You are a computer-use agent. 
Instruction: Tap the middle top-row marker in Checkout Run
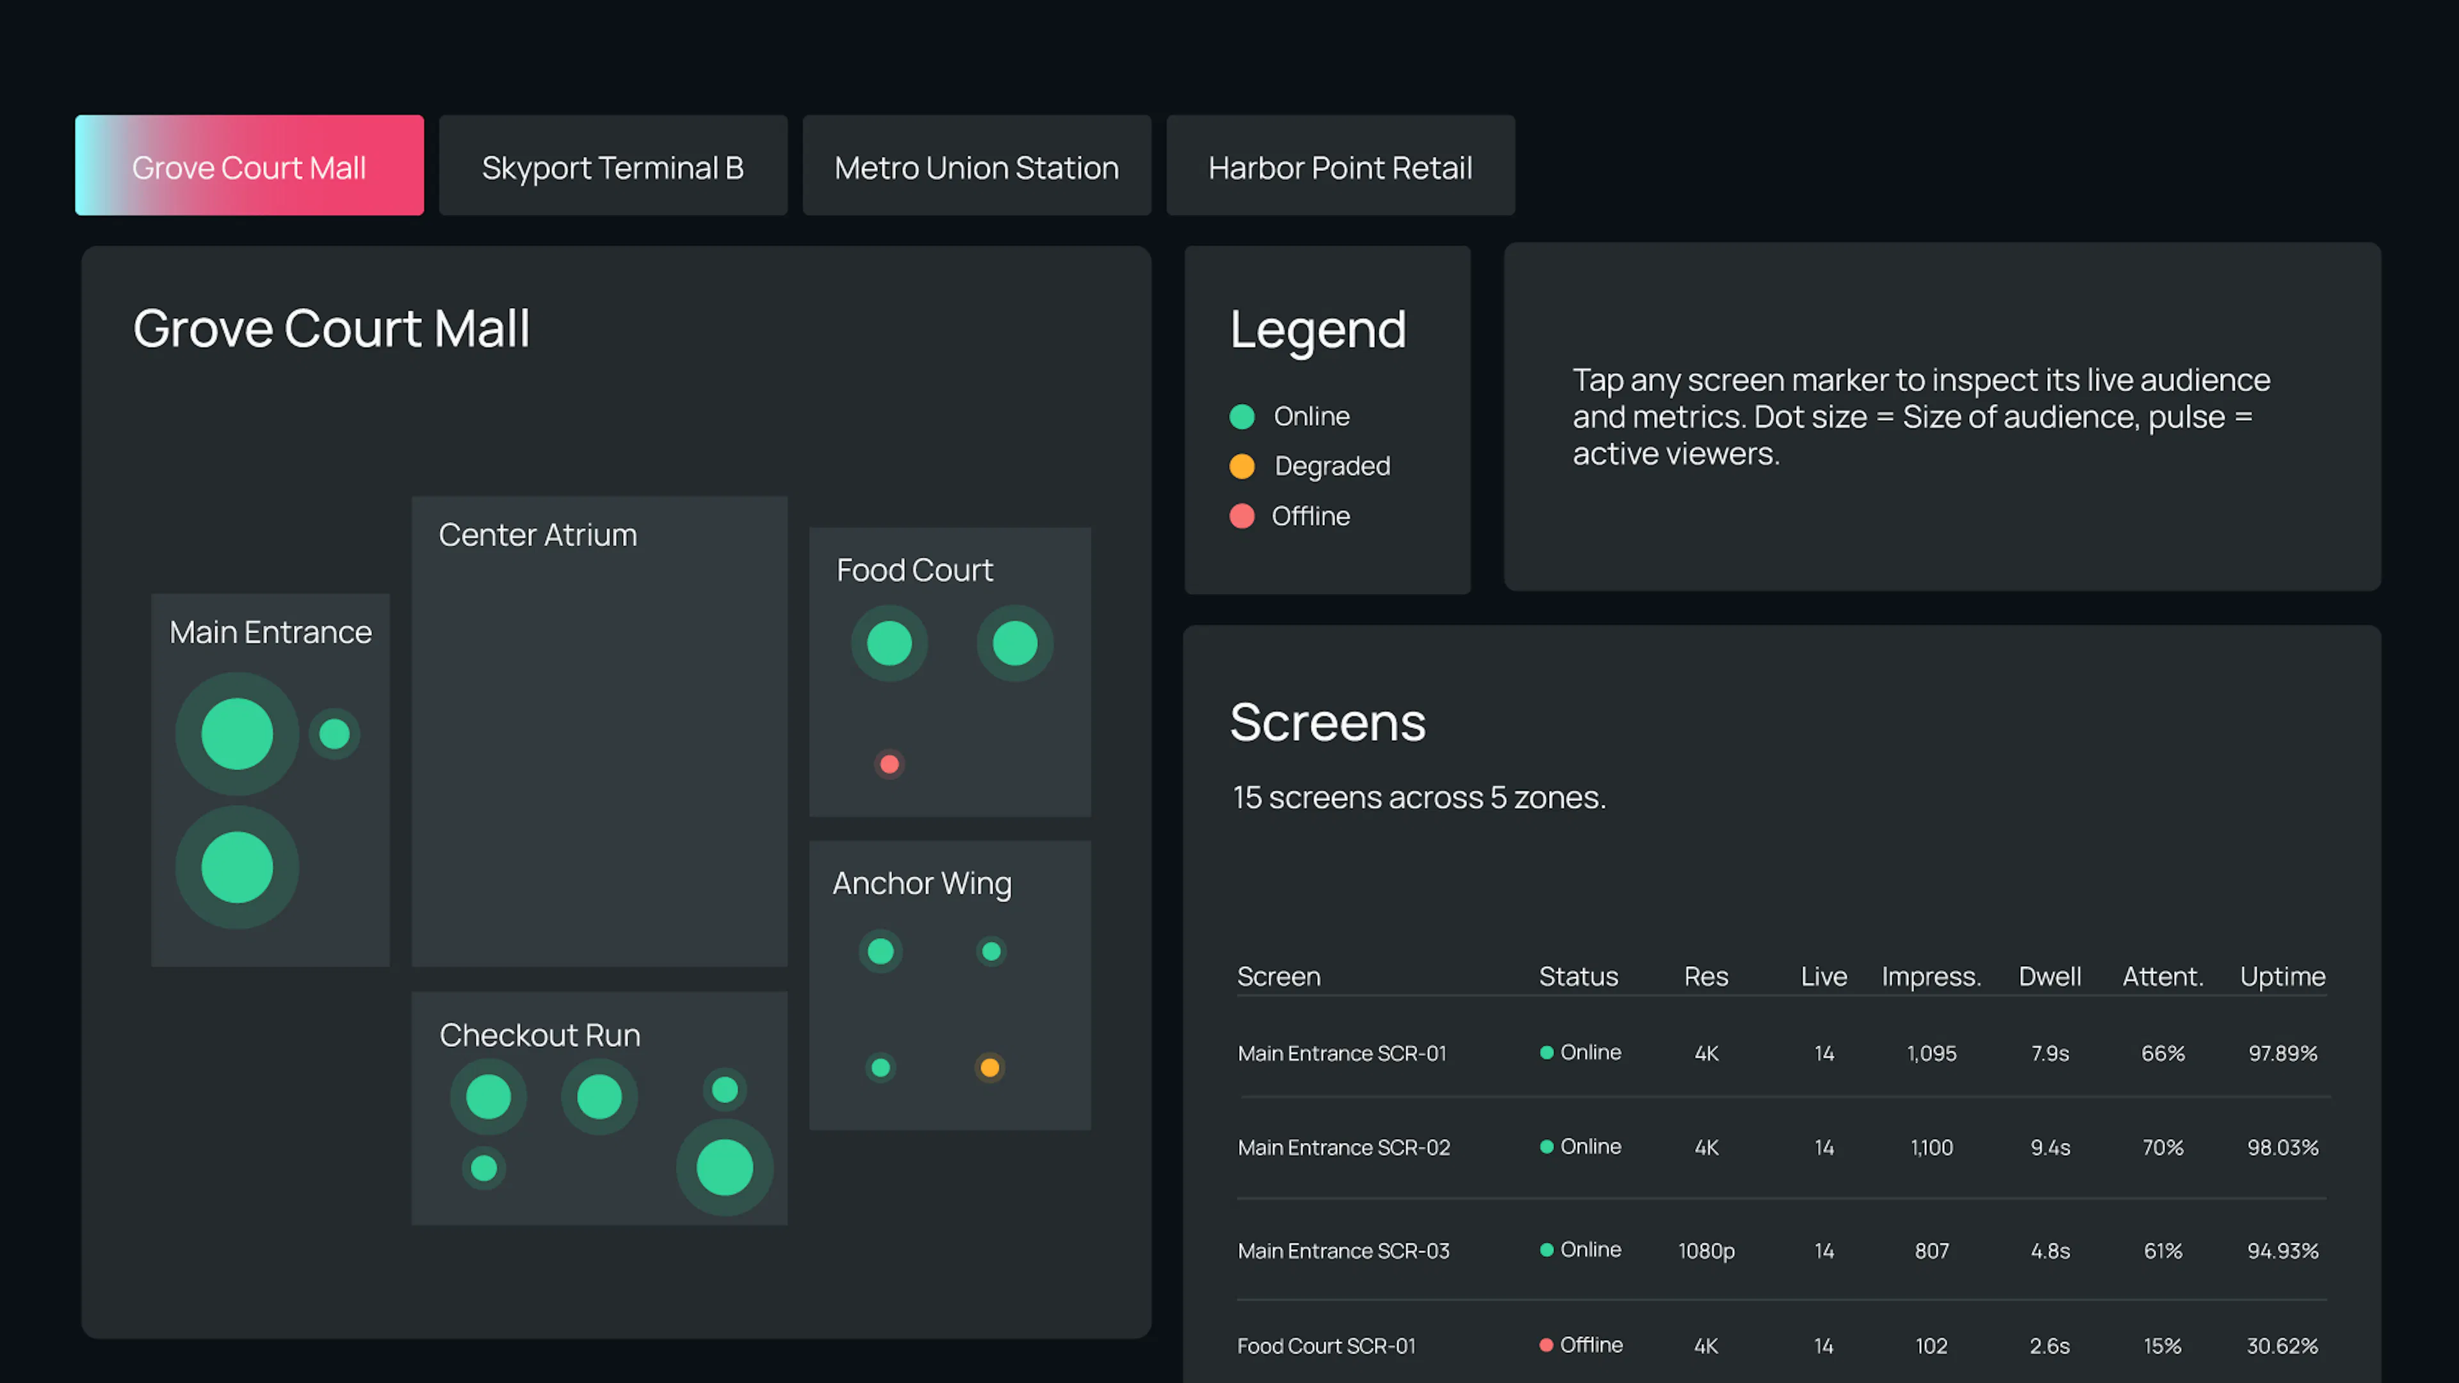coord(599,1097)
